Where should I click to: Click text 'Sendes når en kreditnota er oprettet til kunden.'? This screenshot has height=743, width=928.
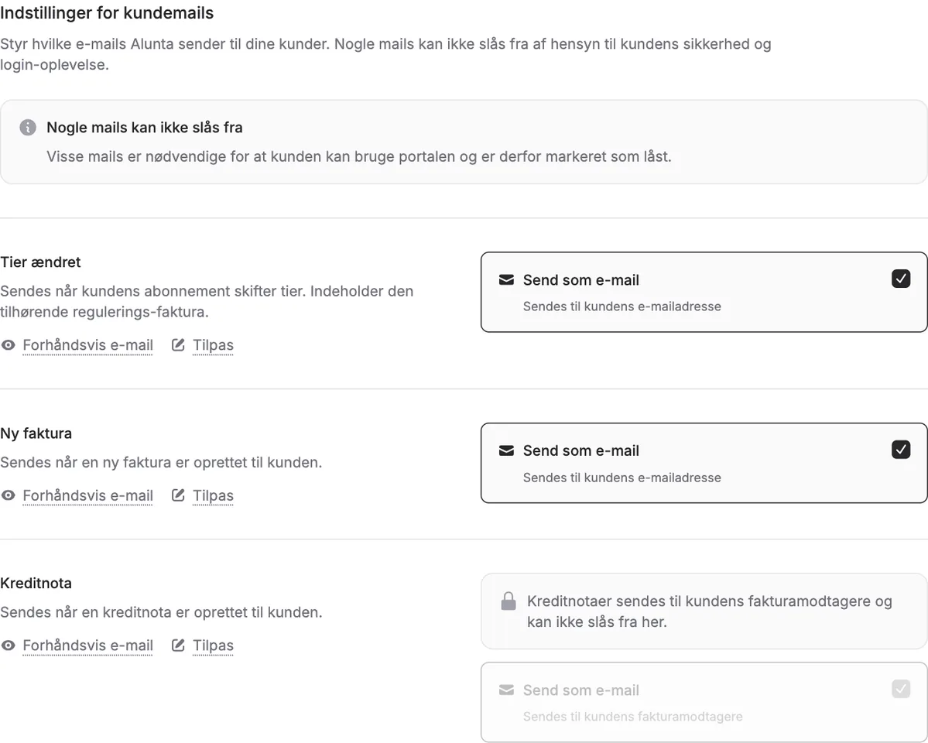161,612
